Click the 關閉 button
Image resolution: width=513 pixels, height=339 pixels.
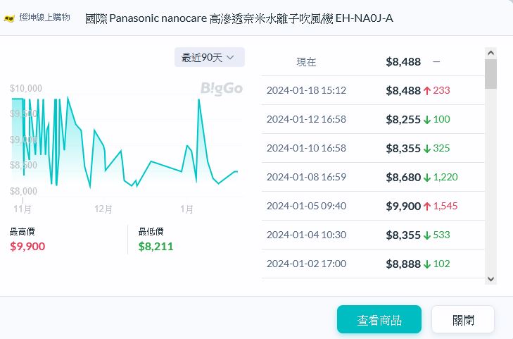point(462,320)
